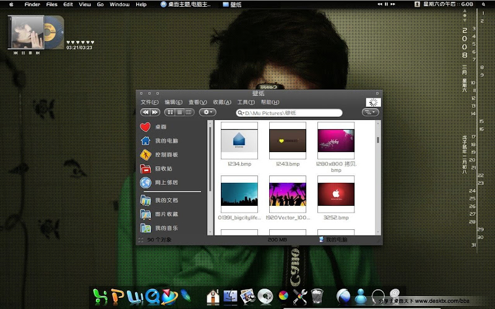The width and height of the screenshot is (495, 309).
Task: Open the 查看(V) menu
Action: click(x=198, y=103)
